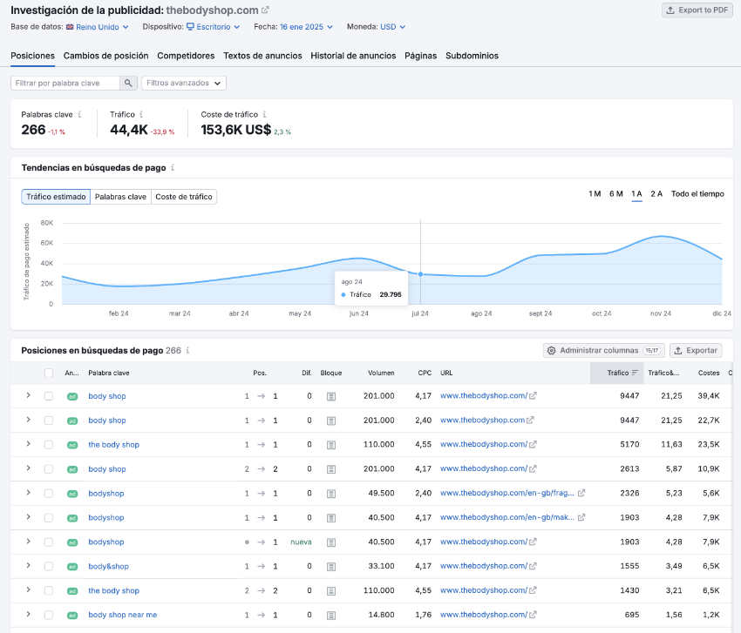Expand the body&shop row
The image size is (741, 633).
coord(29,565)
